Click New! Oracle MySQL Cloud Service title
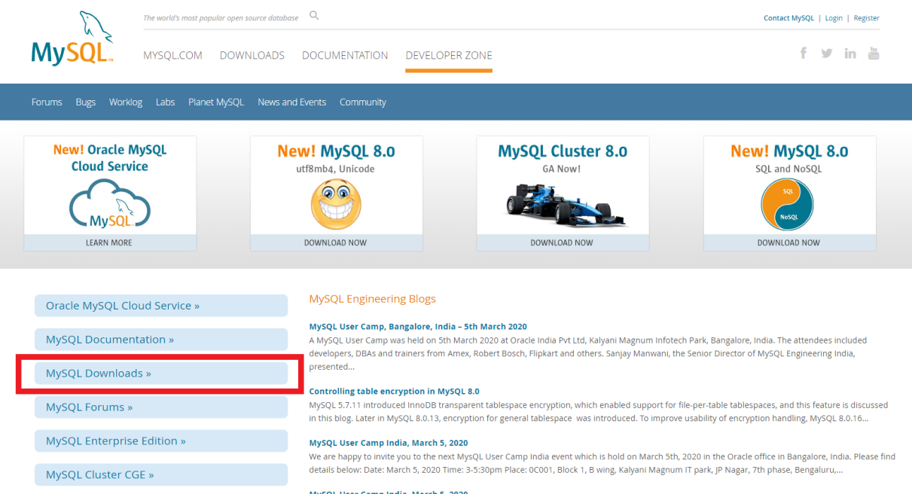This screenshot has width=912, height=494. tap(110, 158)
